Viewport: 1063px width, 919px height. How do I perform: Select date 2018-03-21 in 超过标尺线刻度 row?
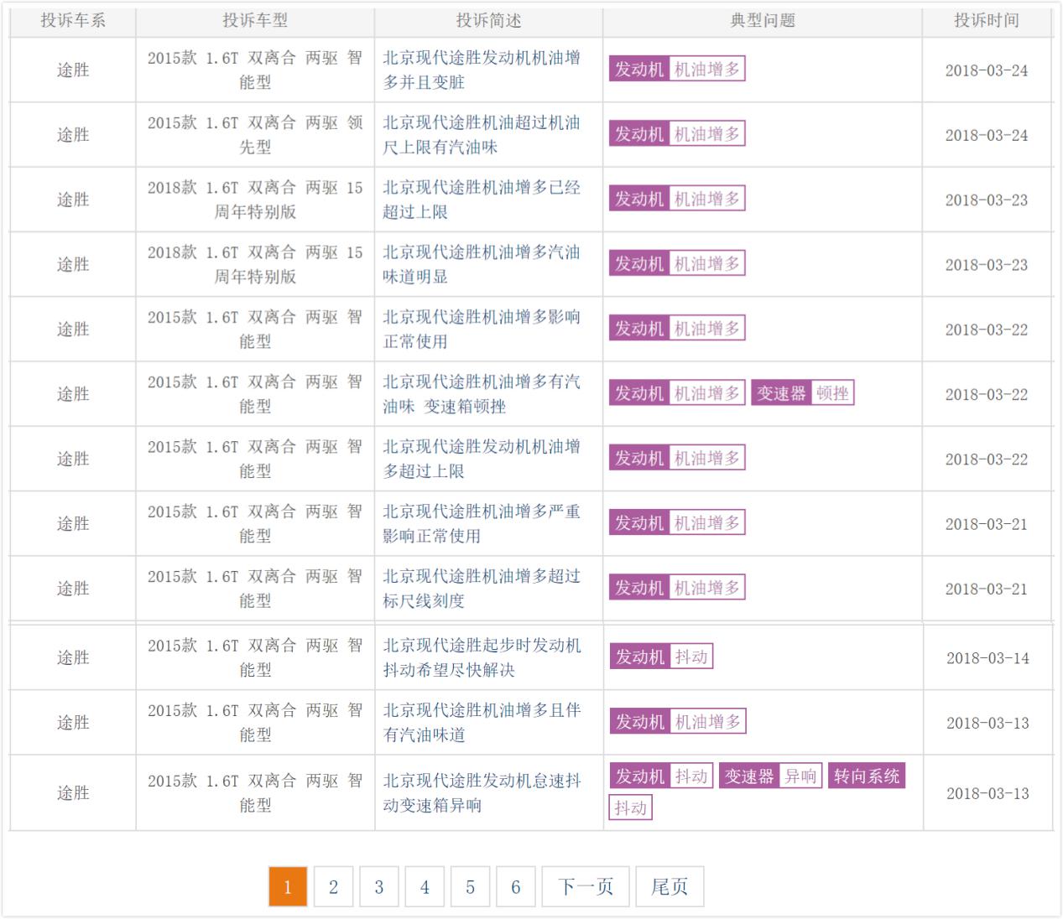[987, 589]
